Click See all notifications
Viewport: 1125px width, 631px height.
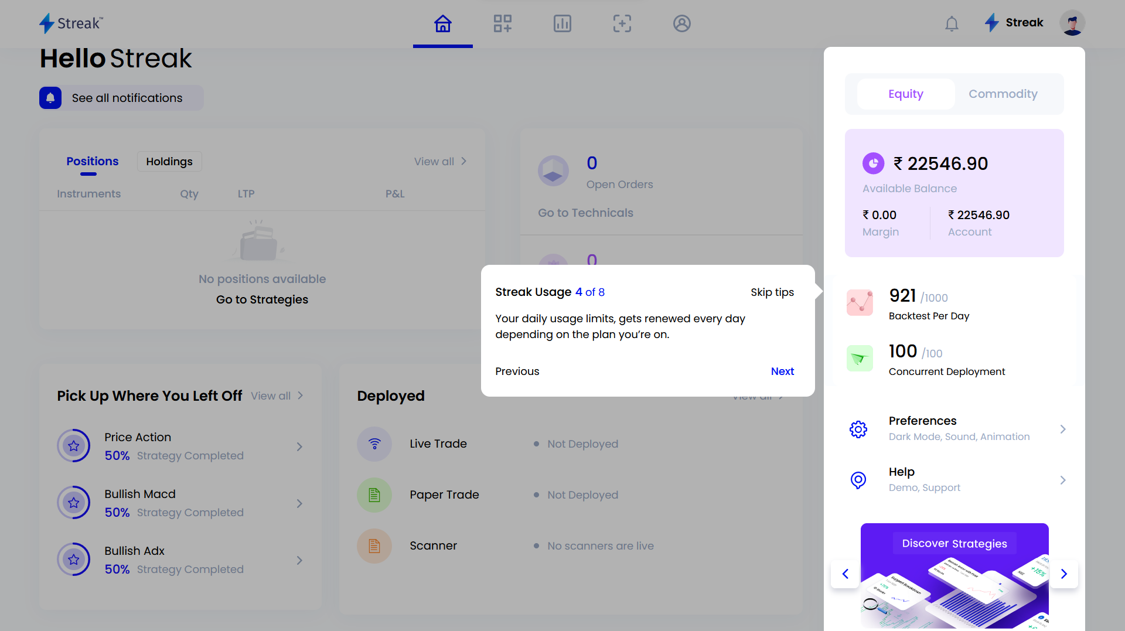[x=127, y=98]
